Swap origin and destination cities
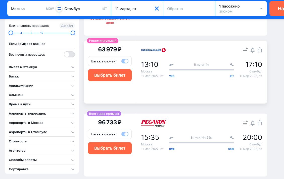284x179 pixels. pos(59,9)
